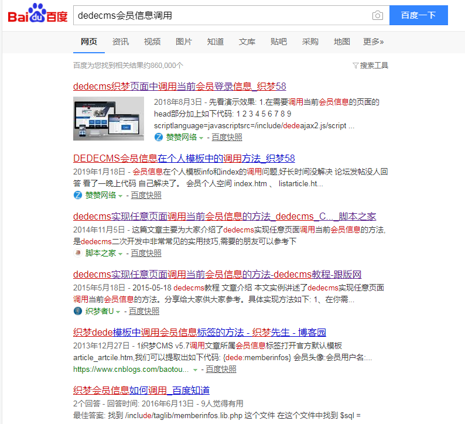Switch to the 知道 tab
This screenshot has height=424, width=465.
216,42
